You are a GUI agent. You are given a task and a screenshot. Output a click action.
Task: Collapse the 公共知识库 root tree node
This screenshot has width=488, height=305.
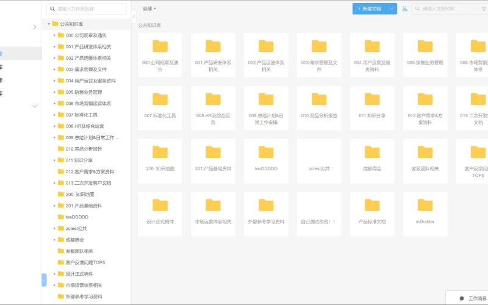pos(49,24)
